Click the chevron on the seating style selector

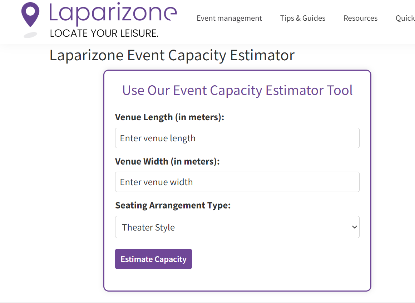click(354, 227)
